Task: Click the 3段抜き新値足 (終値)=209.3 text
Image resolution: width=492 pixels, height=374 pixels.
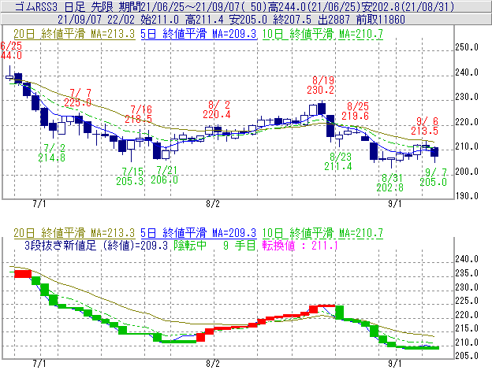Action: [96, 245]
